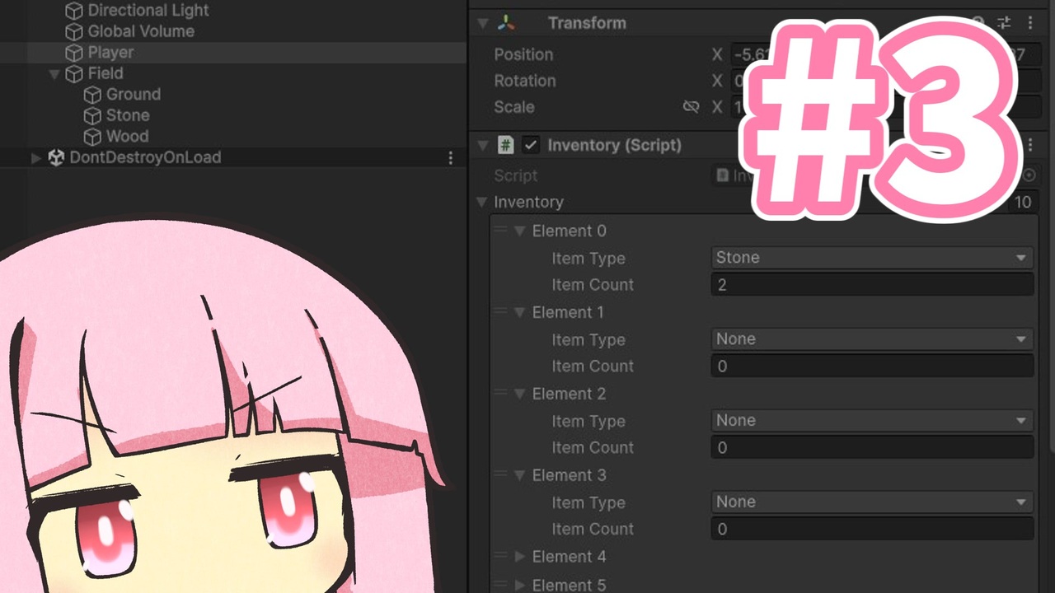Open the DontDestroyOnLoad scene options menu
This screenshot has height=593, width=1055.
tap(450, 158)
